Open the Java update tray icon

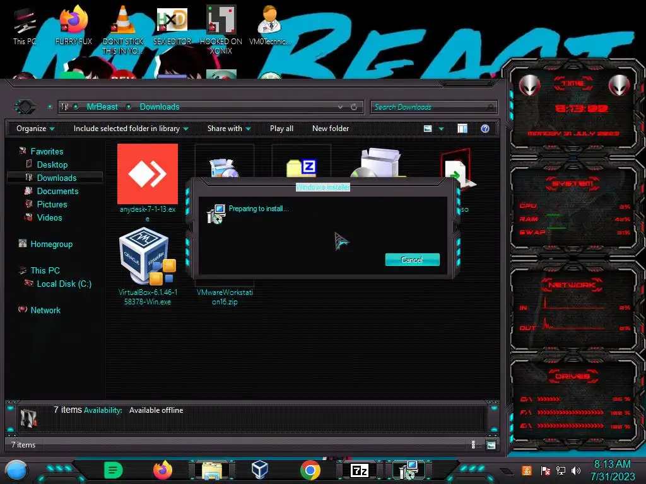point(527,470)
